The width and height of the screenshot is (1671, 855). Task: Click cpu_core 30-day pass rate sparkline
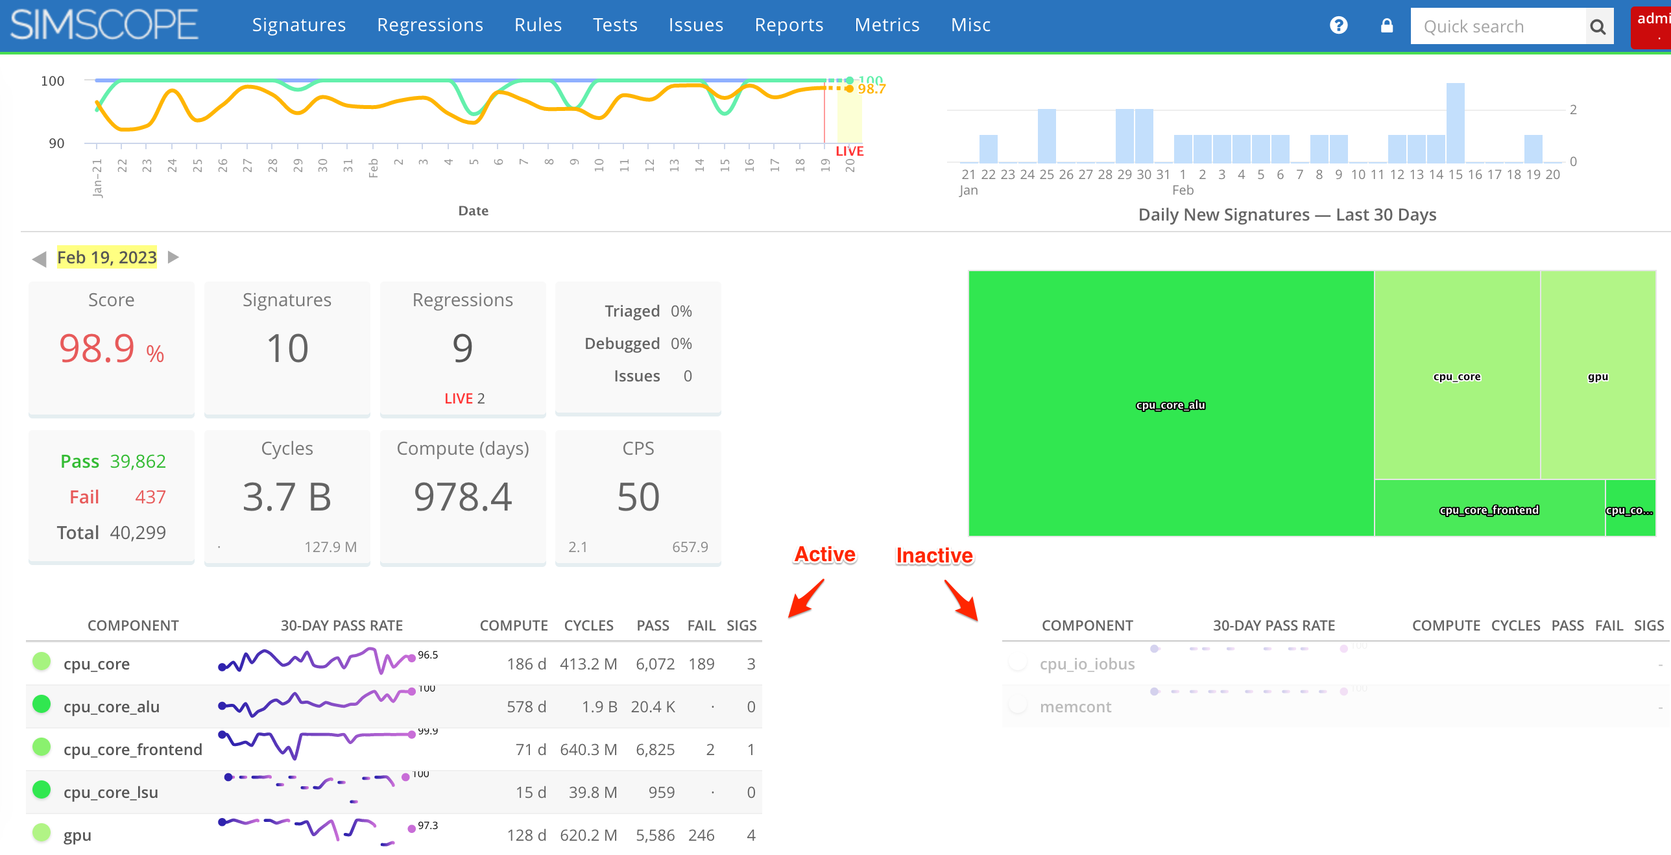point(317,662)
